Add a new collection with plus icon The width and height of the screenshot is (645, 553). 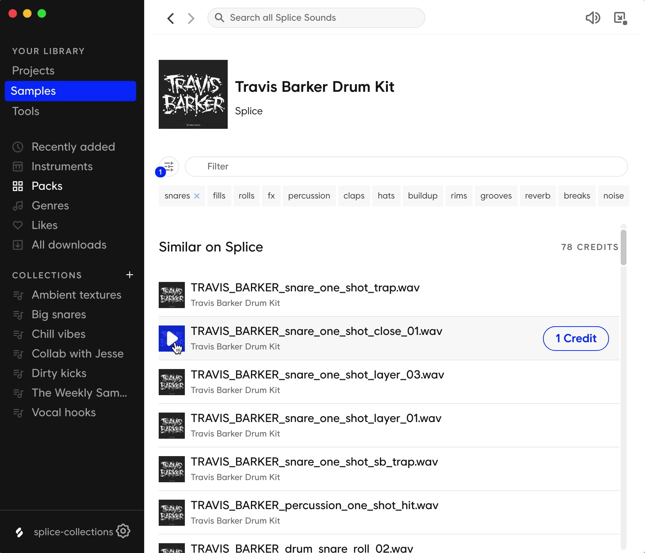[x=130, y=275]
